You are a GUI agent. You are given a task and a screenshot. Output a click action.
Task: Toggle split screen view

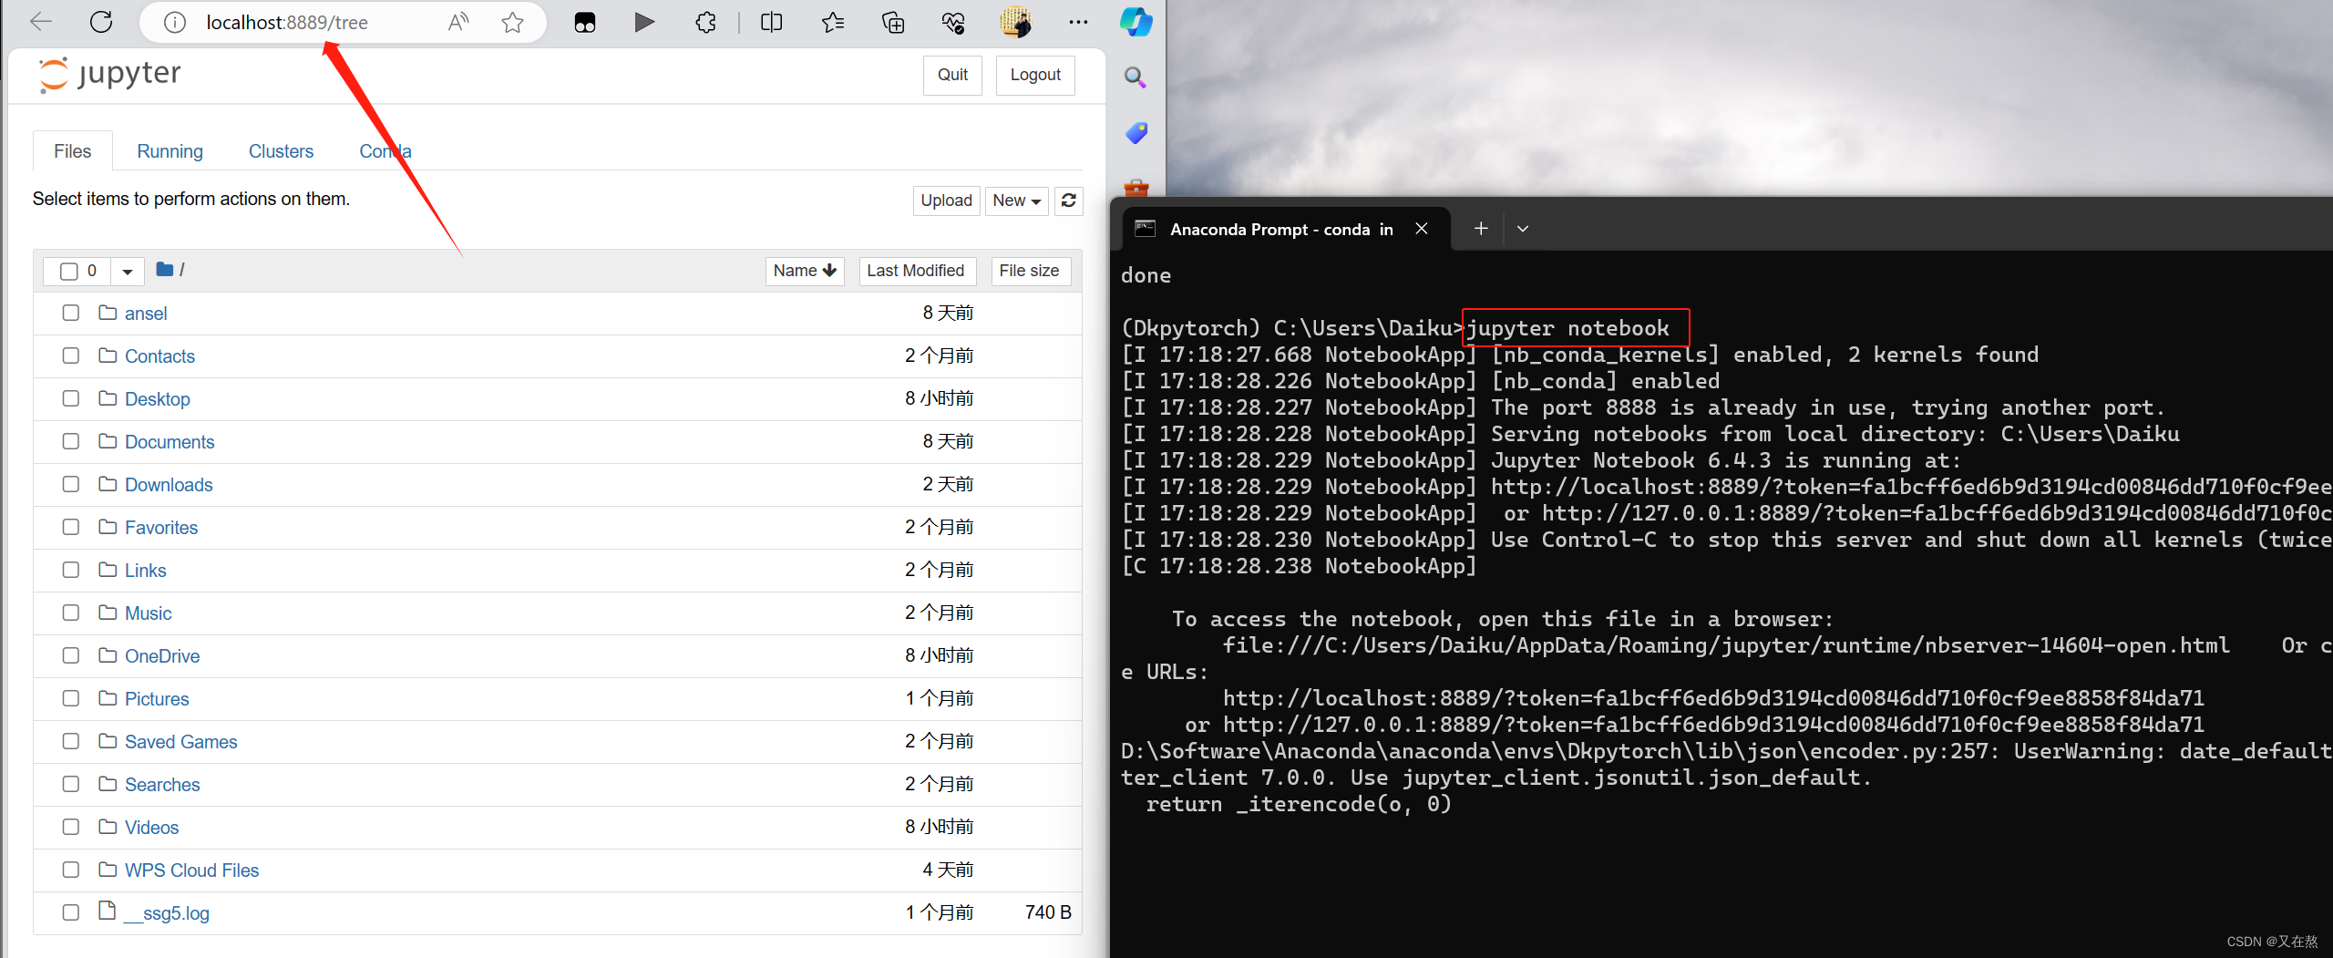(771, 23)
